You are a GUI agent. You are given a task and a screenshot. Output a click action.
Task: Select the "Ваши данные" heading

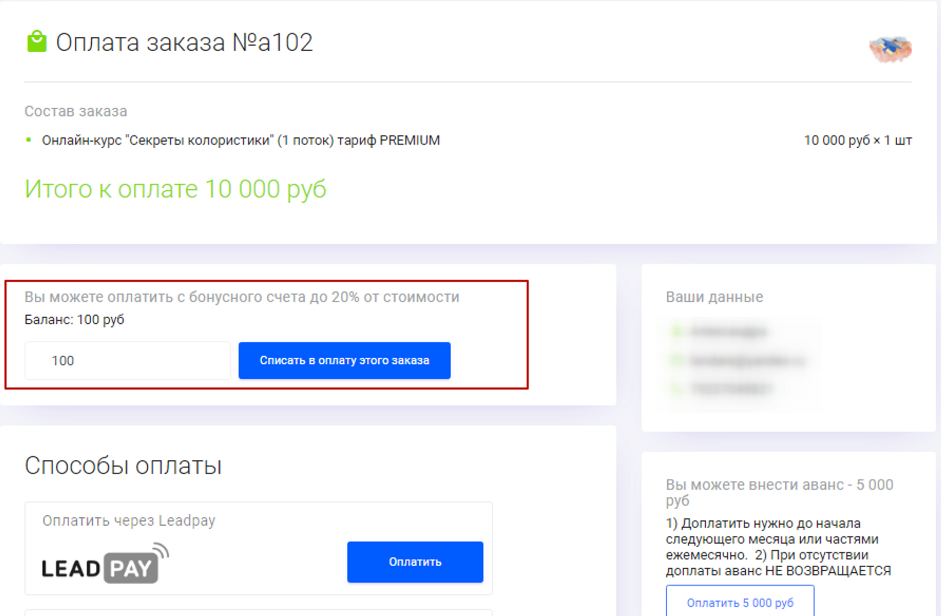coord(714,297)
